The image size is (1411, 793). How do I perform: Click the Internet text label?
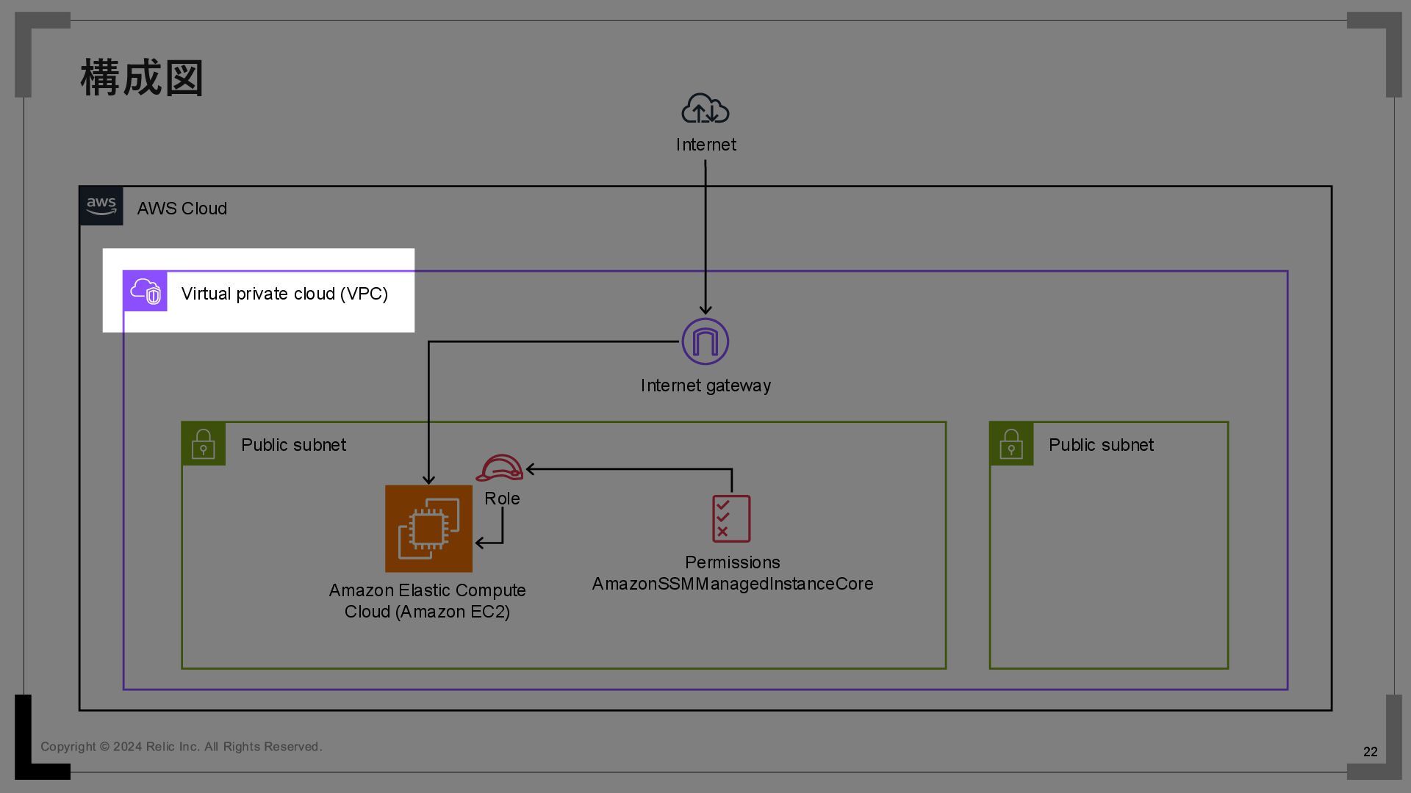pyautogui.click(x=705, y=145)
